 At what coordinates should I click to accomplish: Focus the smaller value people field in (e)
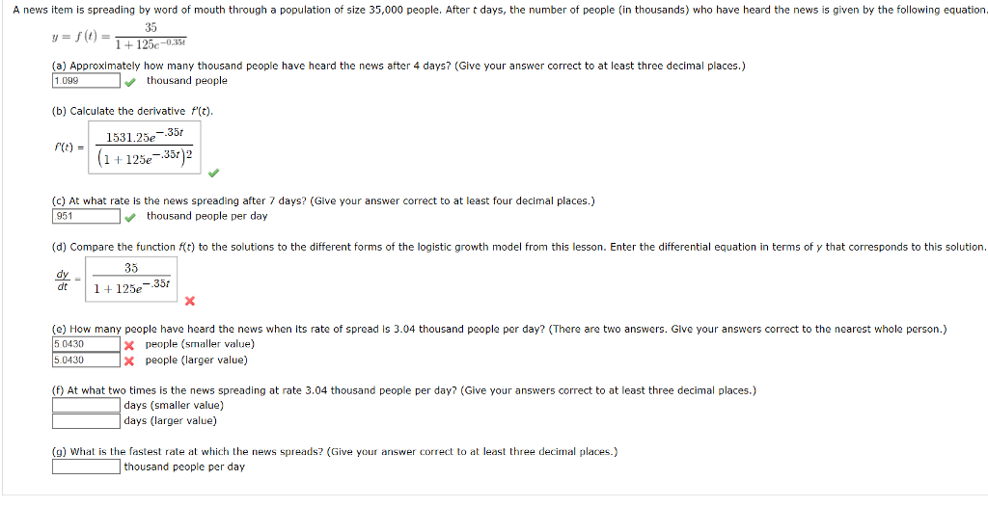pyautogui.click(x=86, y=344)
